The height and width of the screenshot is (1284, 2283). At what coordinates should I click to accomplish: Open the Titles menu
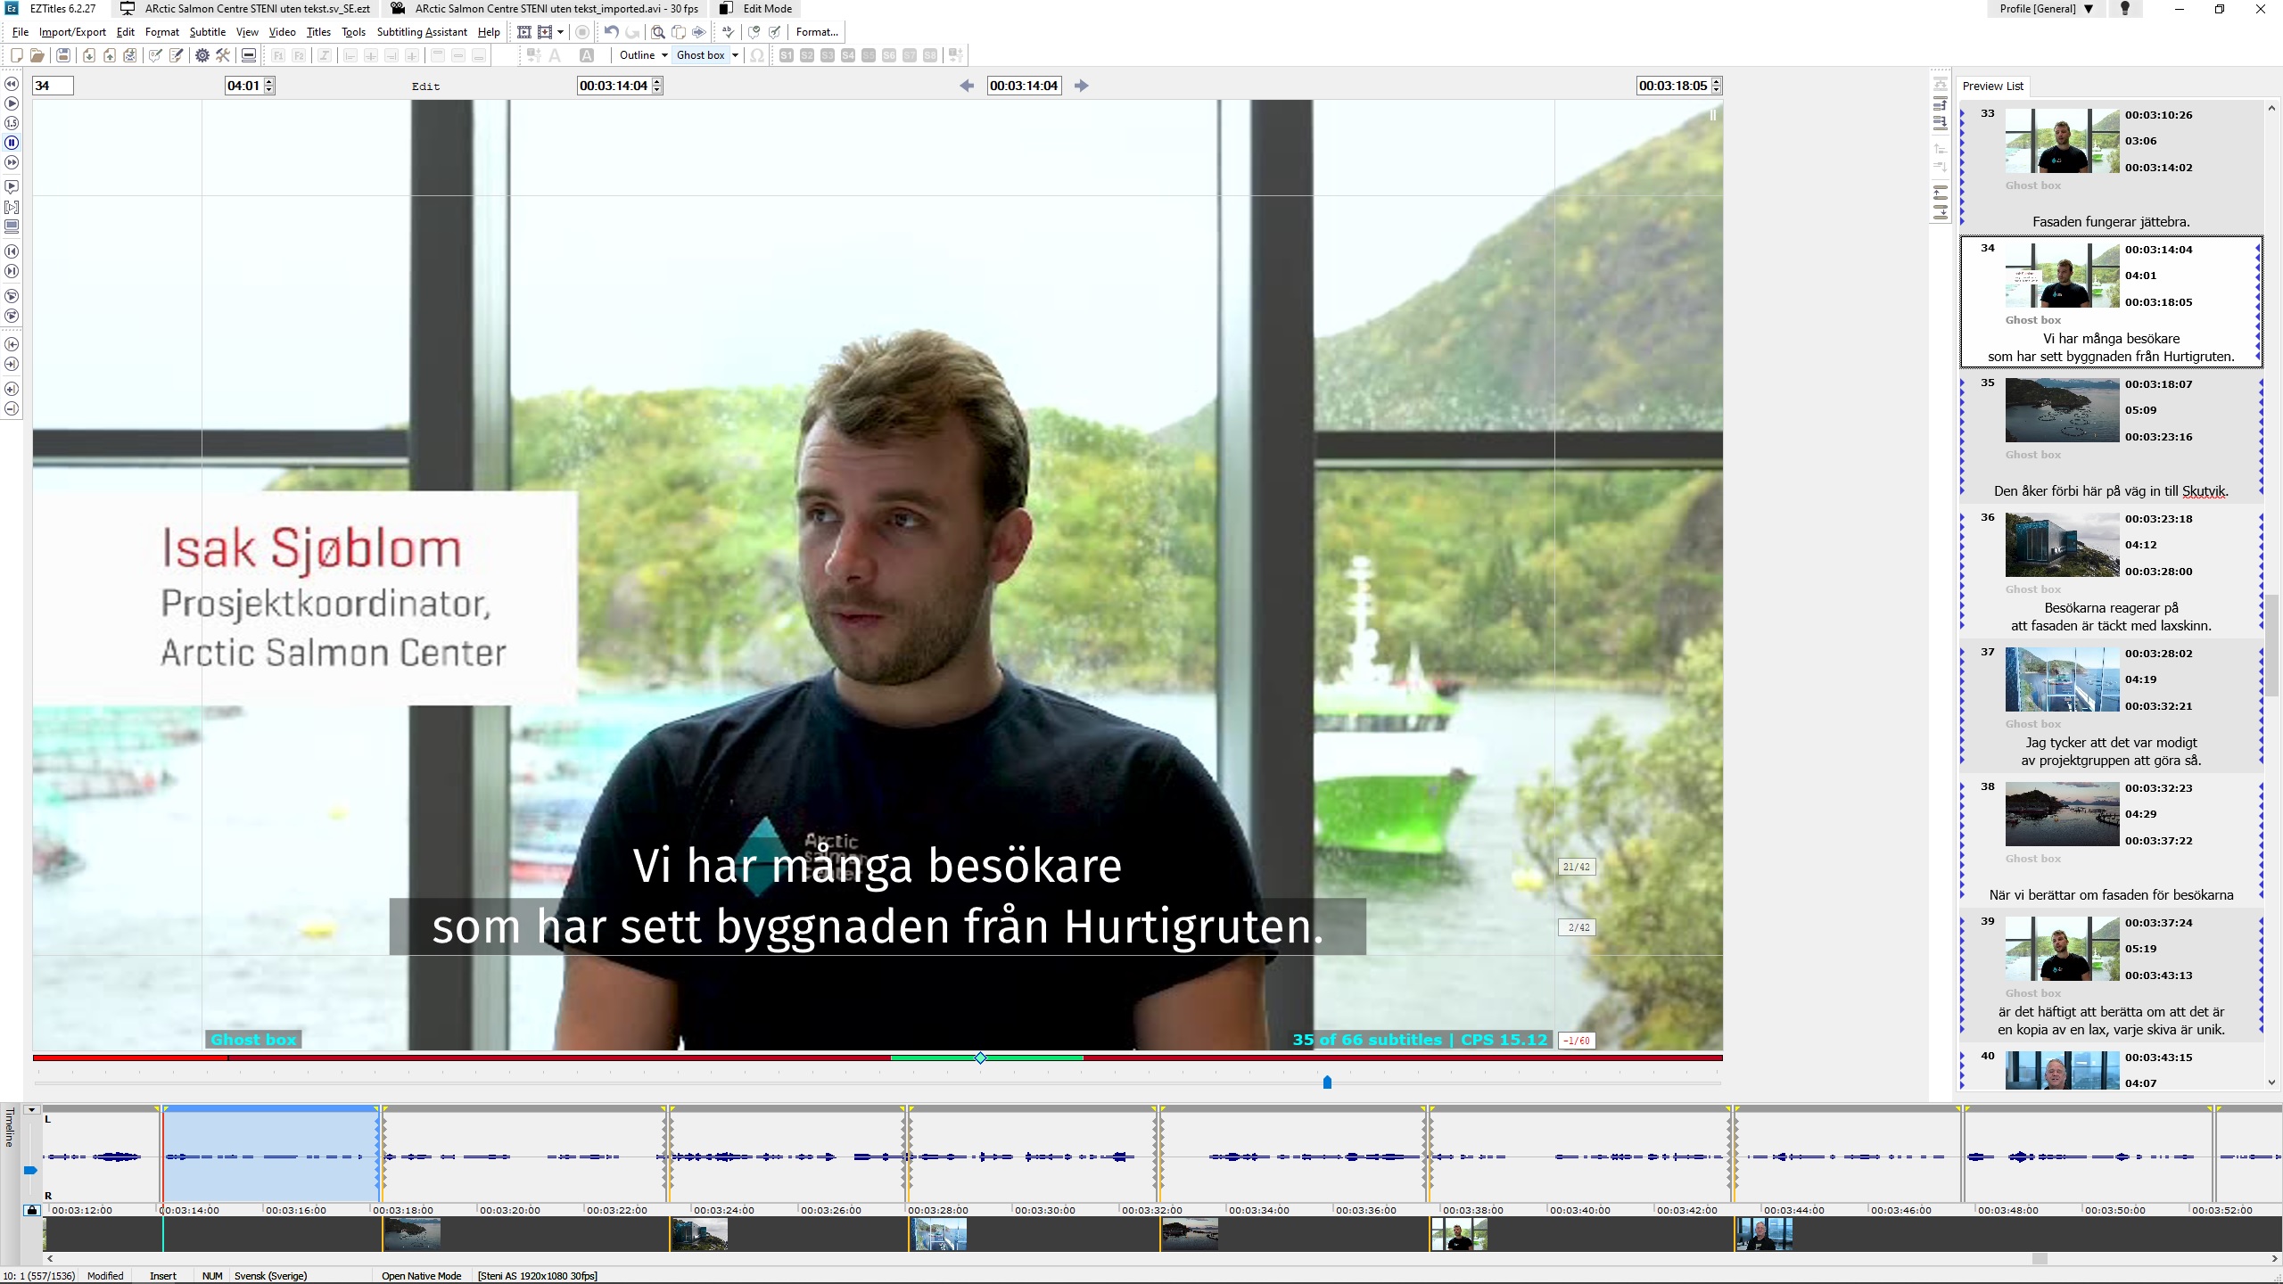point(318,32)
